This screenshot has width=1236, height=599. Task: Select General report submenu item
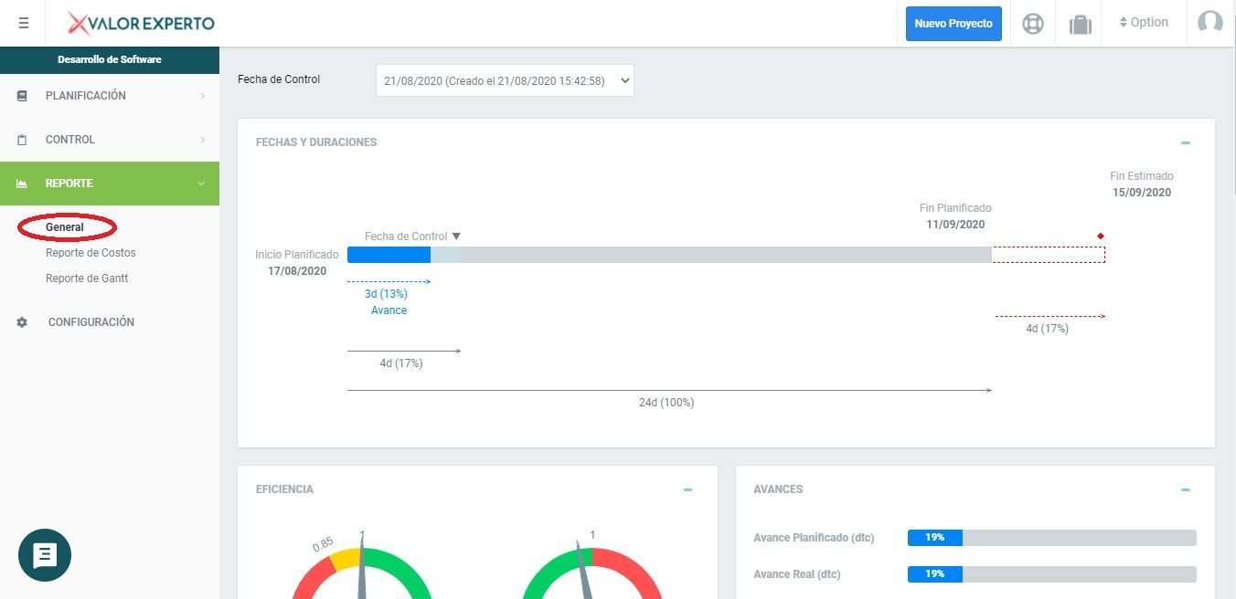coord(65,227)
